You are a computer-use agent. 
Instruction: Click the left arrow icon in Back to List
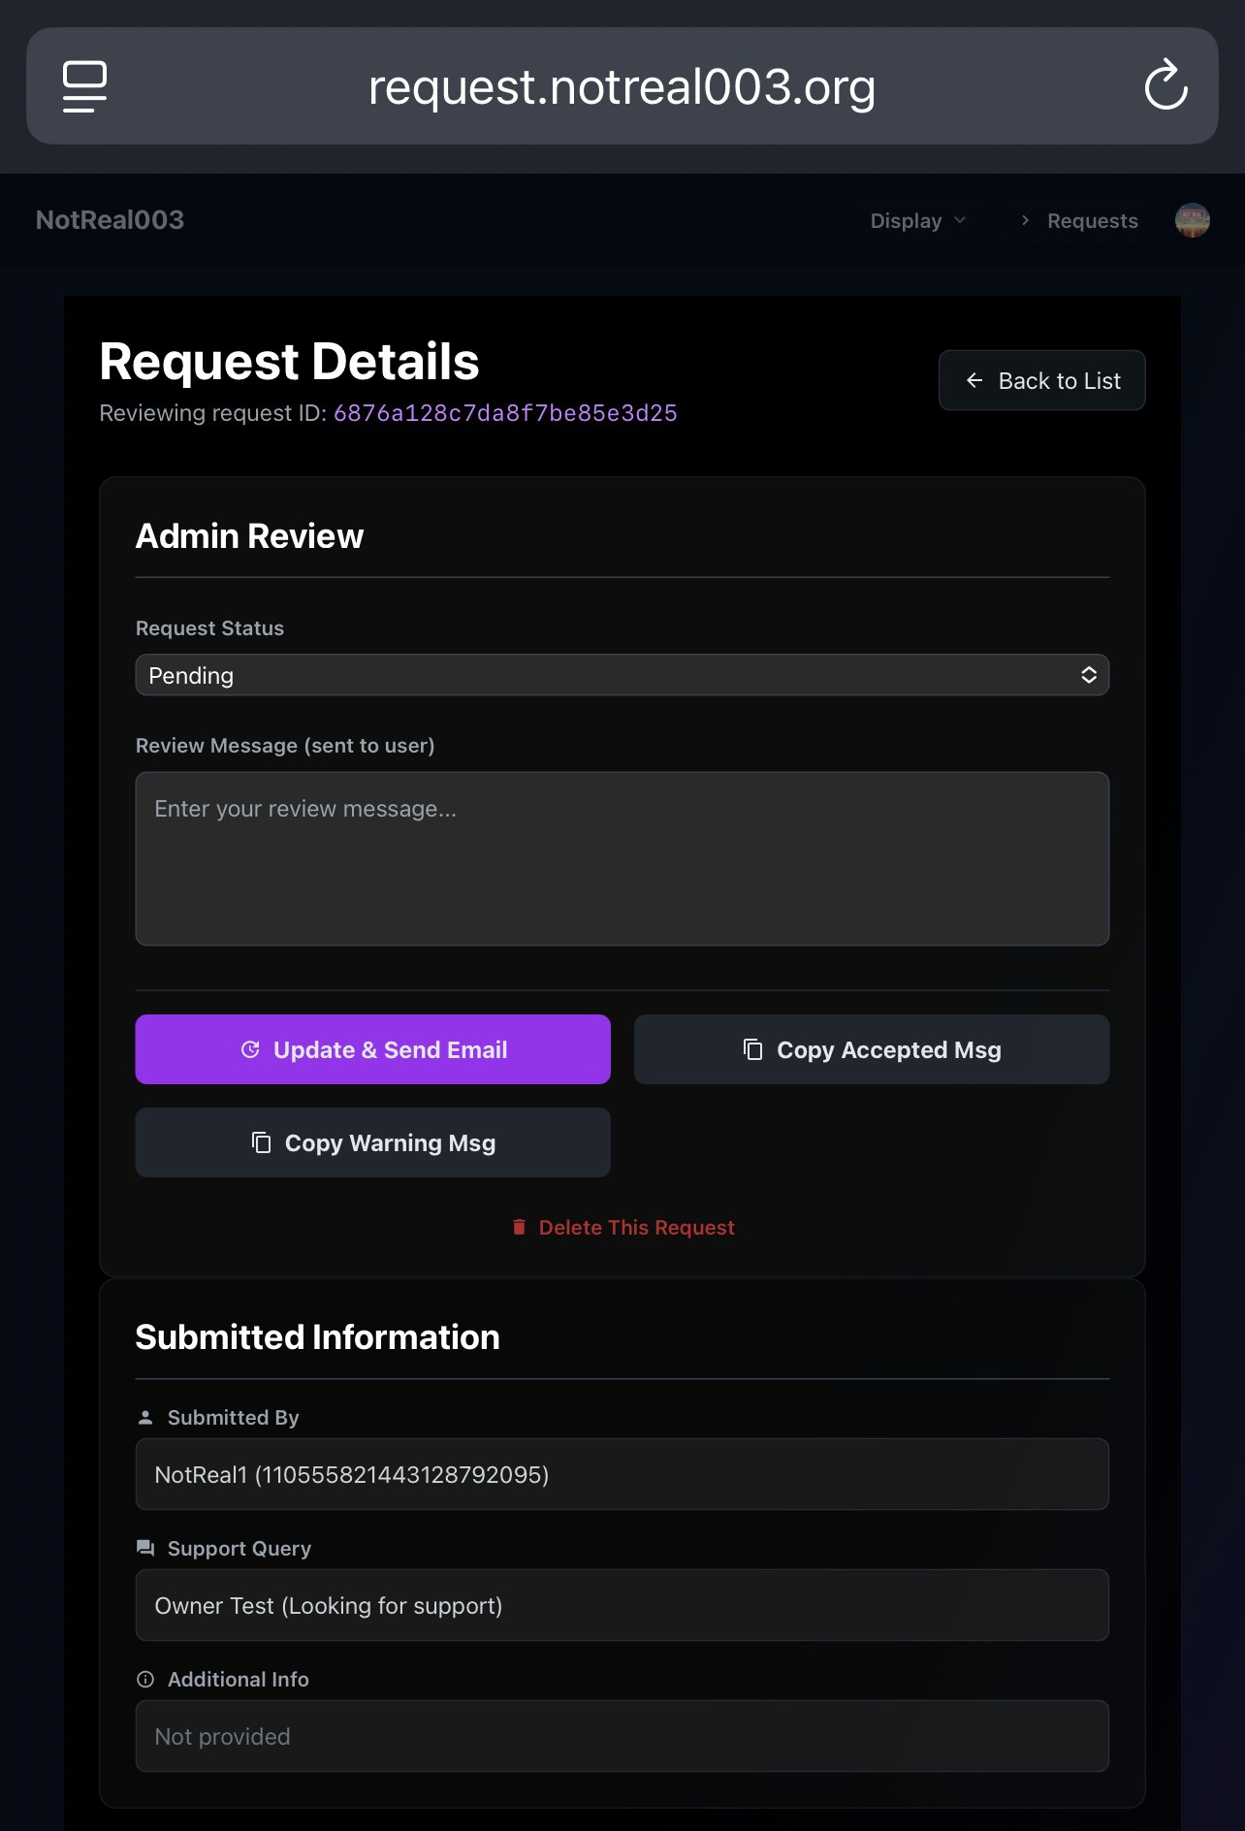(974, 380)
